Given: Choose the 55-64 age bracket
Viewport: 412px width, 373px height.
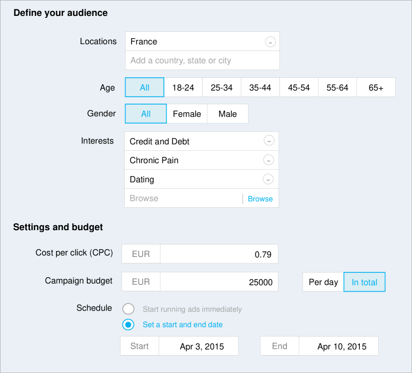Looking at the screenshot, I should [338, 87].
